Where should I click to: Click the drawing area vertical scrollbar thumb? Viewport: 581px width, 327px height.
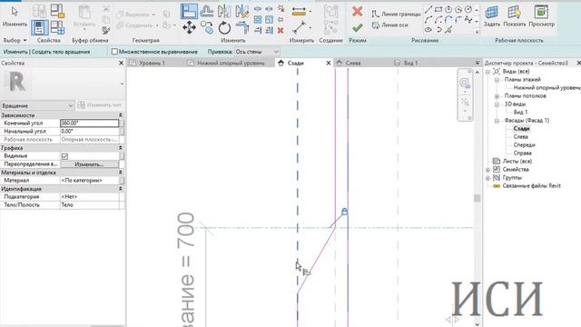477,198
